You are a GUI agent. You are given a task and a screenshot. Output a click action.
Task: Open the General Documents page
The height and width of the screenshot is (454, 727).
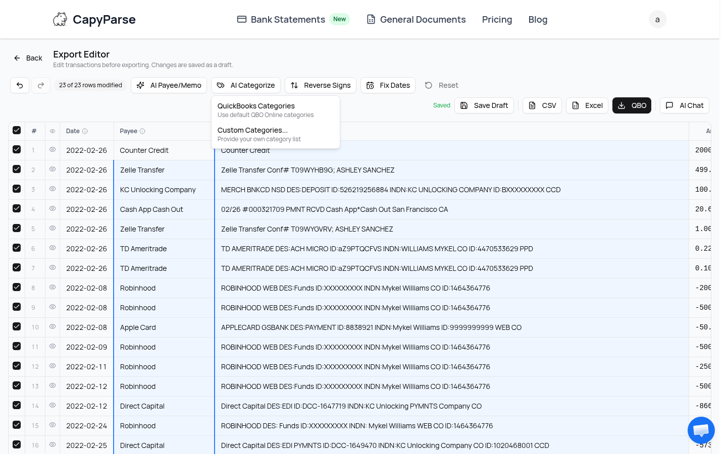pyautogui.click(x=423, y=20)
